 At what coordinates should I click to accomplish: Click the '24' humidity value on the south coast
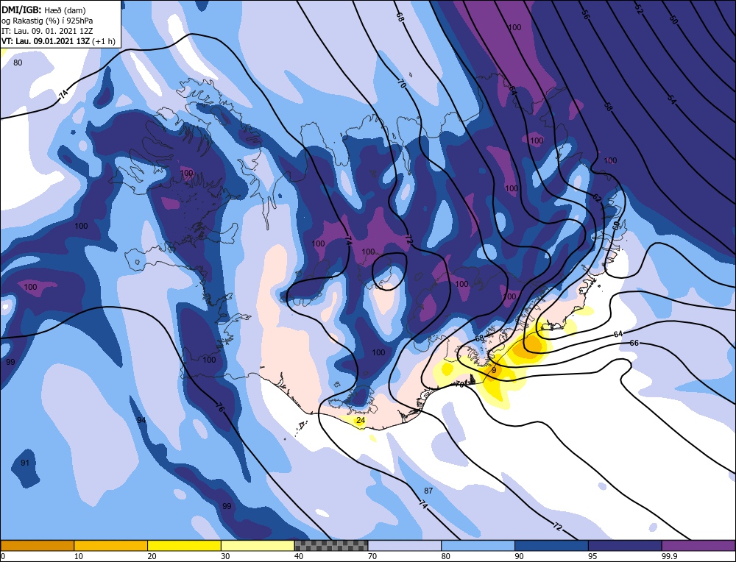tap(360, 420)
